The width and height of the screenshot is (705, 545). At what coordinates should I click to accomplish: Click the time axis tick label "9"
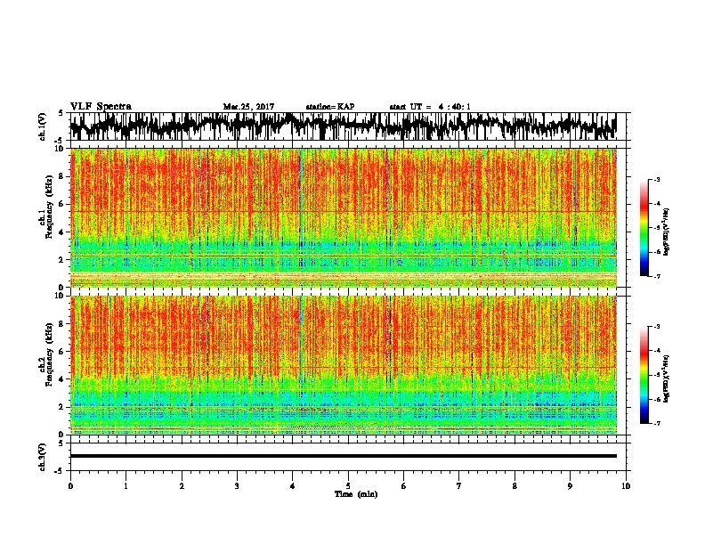[x=570, y=486]
